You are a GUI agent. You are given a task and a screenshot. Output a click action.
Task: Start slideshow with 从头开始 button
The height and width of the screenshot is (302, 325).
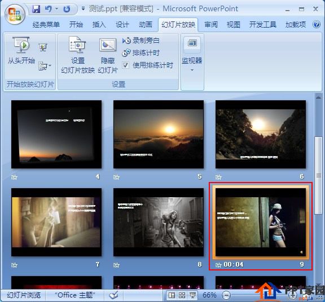coord(21,50)
